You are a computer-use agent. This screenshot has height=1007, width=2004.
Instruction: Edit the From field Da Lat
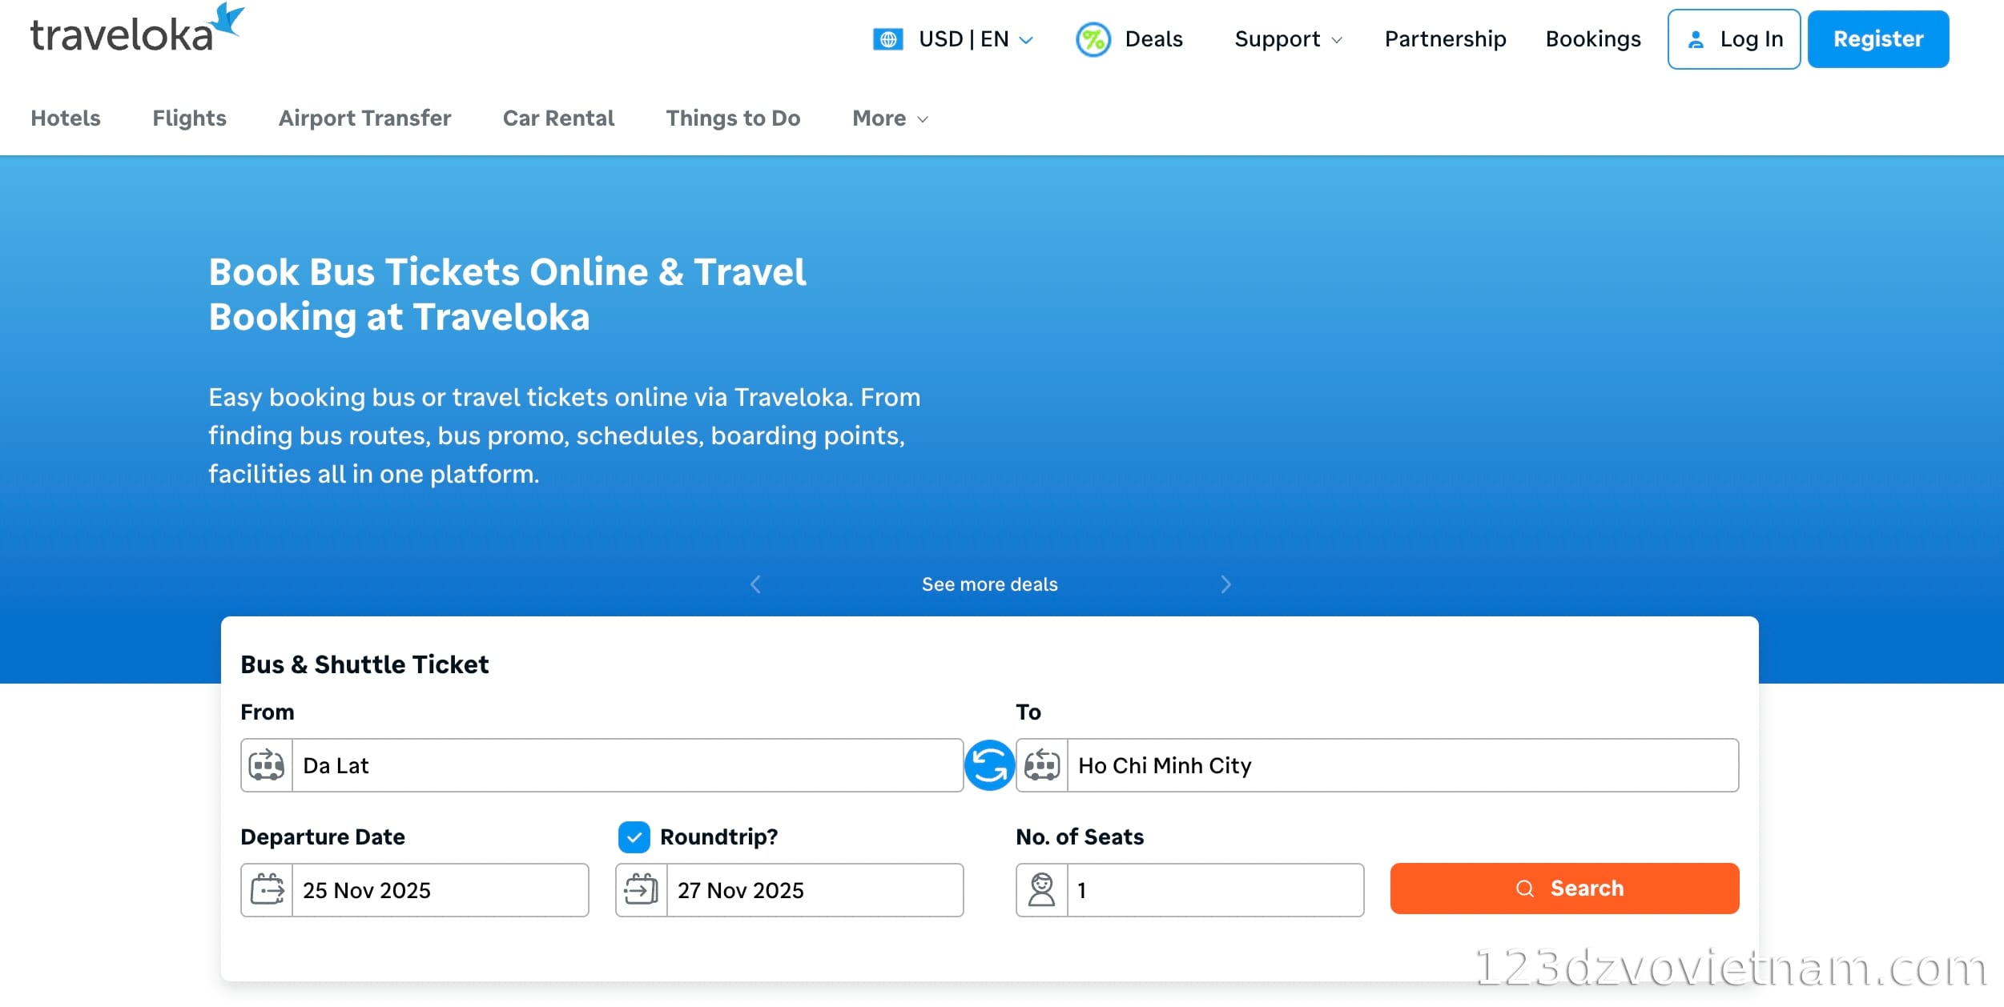point(602,765)
